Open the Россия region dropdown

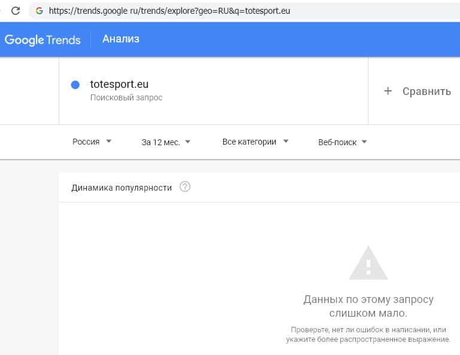pyautogui.click(x=92, y=142)
